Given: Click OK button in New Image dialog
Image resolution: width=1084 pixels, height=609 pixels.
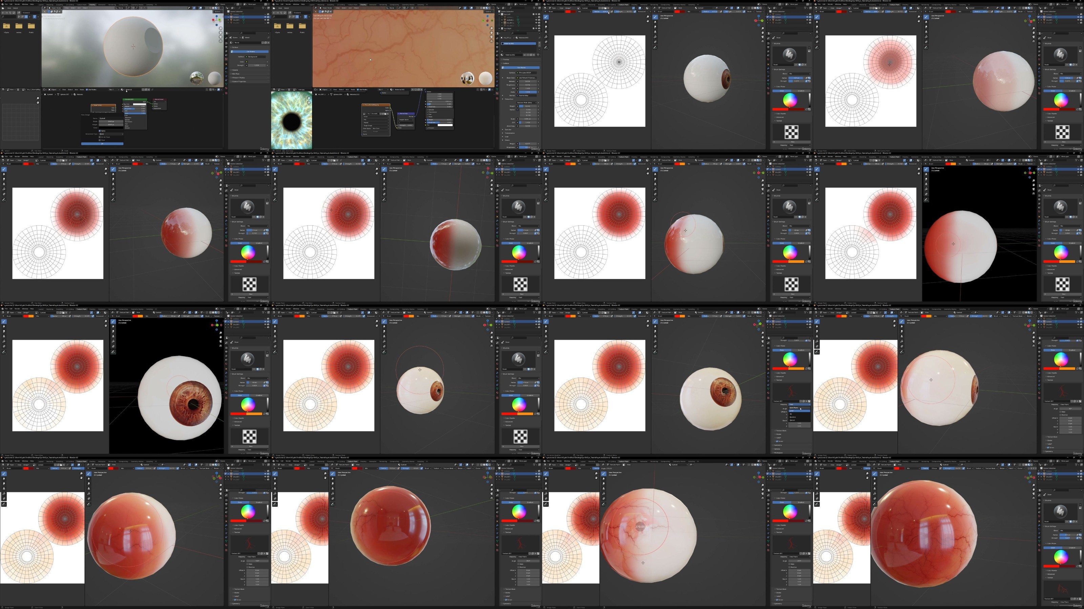Looking at the screenshot, I should (x=102, y=144).
